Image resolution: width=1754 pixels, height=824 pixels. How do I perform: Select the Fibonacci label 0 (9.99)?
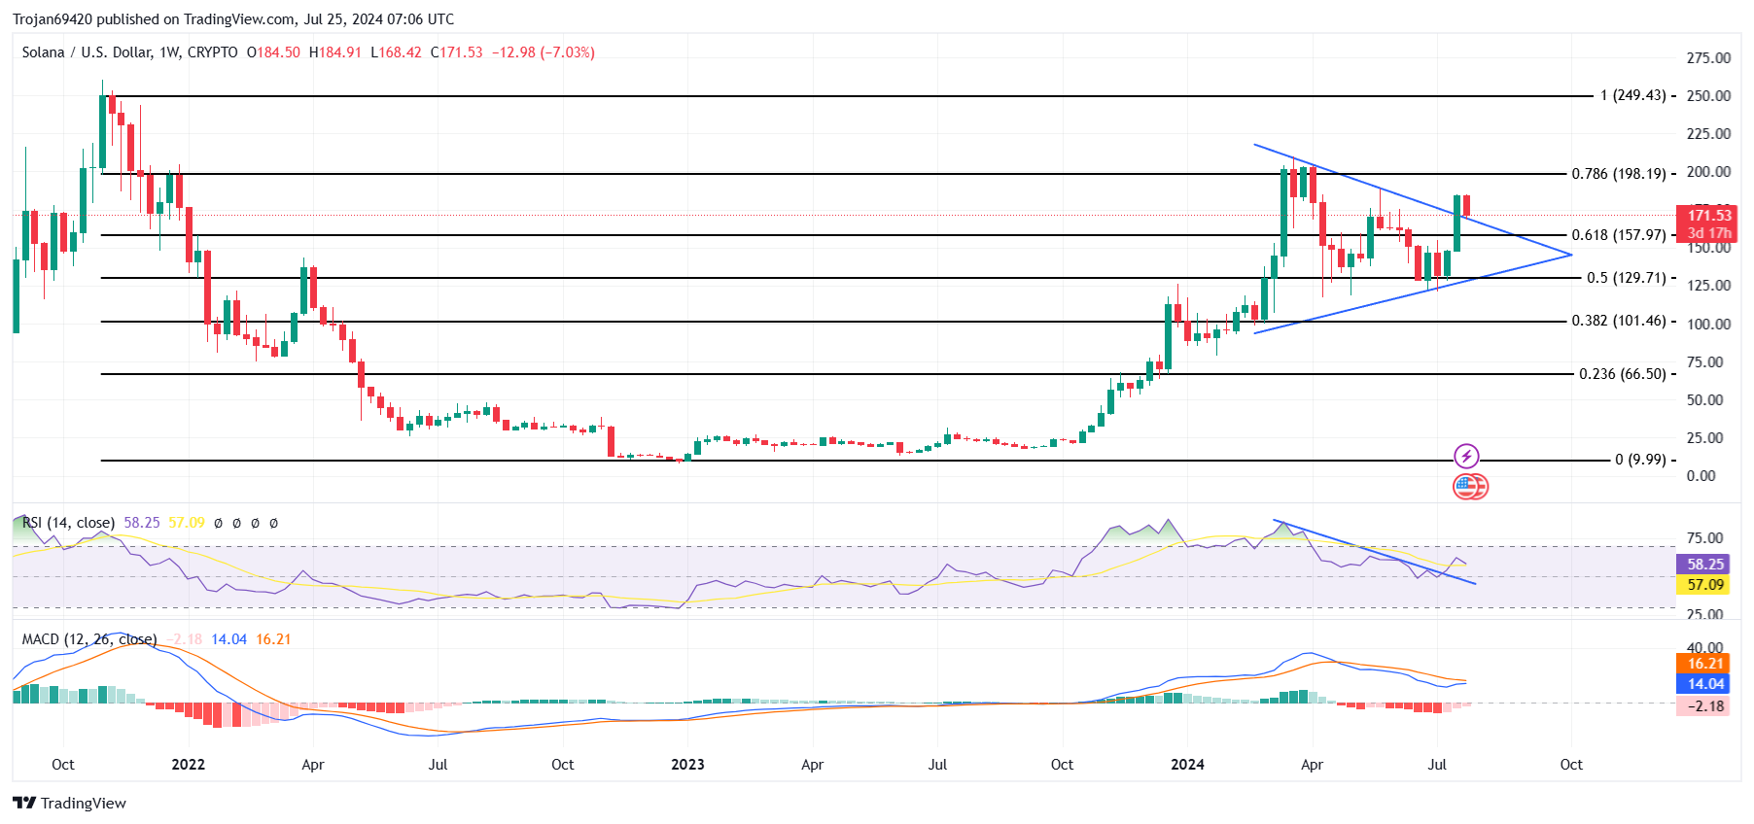click(x=1640, y=460)
